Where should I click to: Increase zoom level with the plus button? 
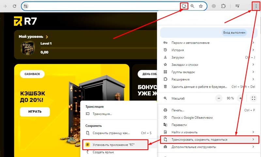pyautogui.click(x=240, y=98)
